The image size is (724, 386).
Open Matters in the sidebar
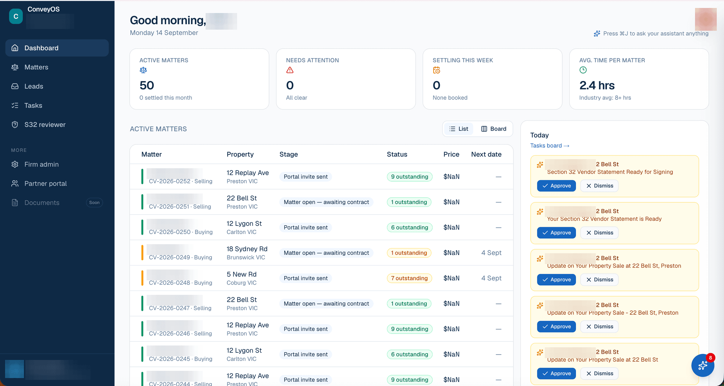[57, 67]
